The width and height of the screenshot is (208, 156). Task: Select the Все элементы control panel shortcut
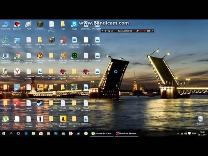click(x=17, y=43)
